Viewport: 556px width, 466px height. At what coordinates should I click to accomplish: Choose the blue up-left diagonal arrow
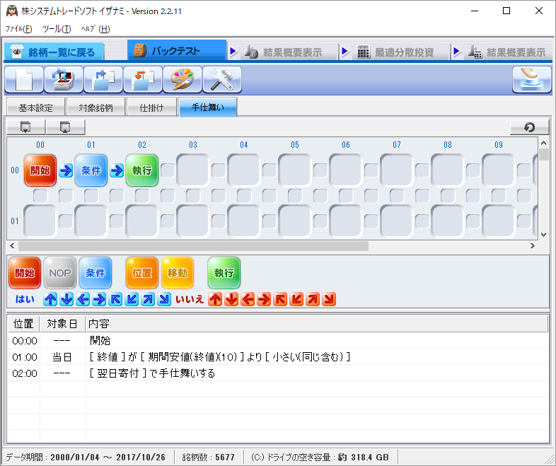click(115, 299)
